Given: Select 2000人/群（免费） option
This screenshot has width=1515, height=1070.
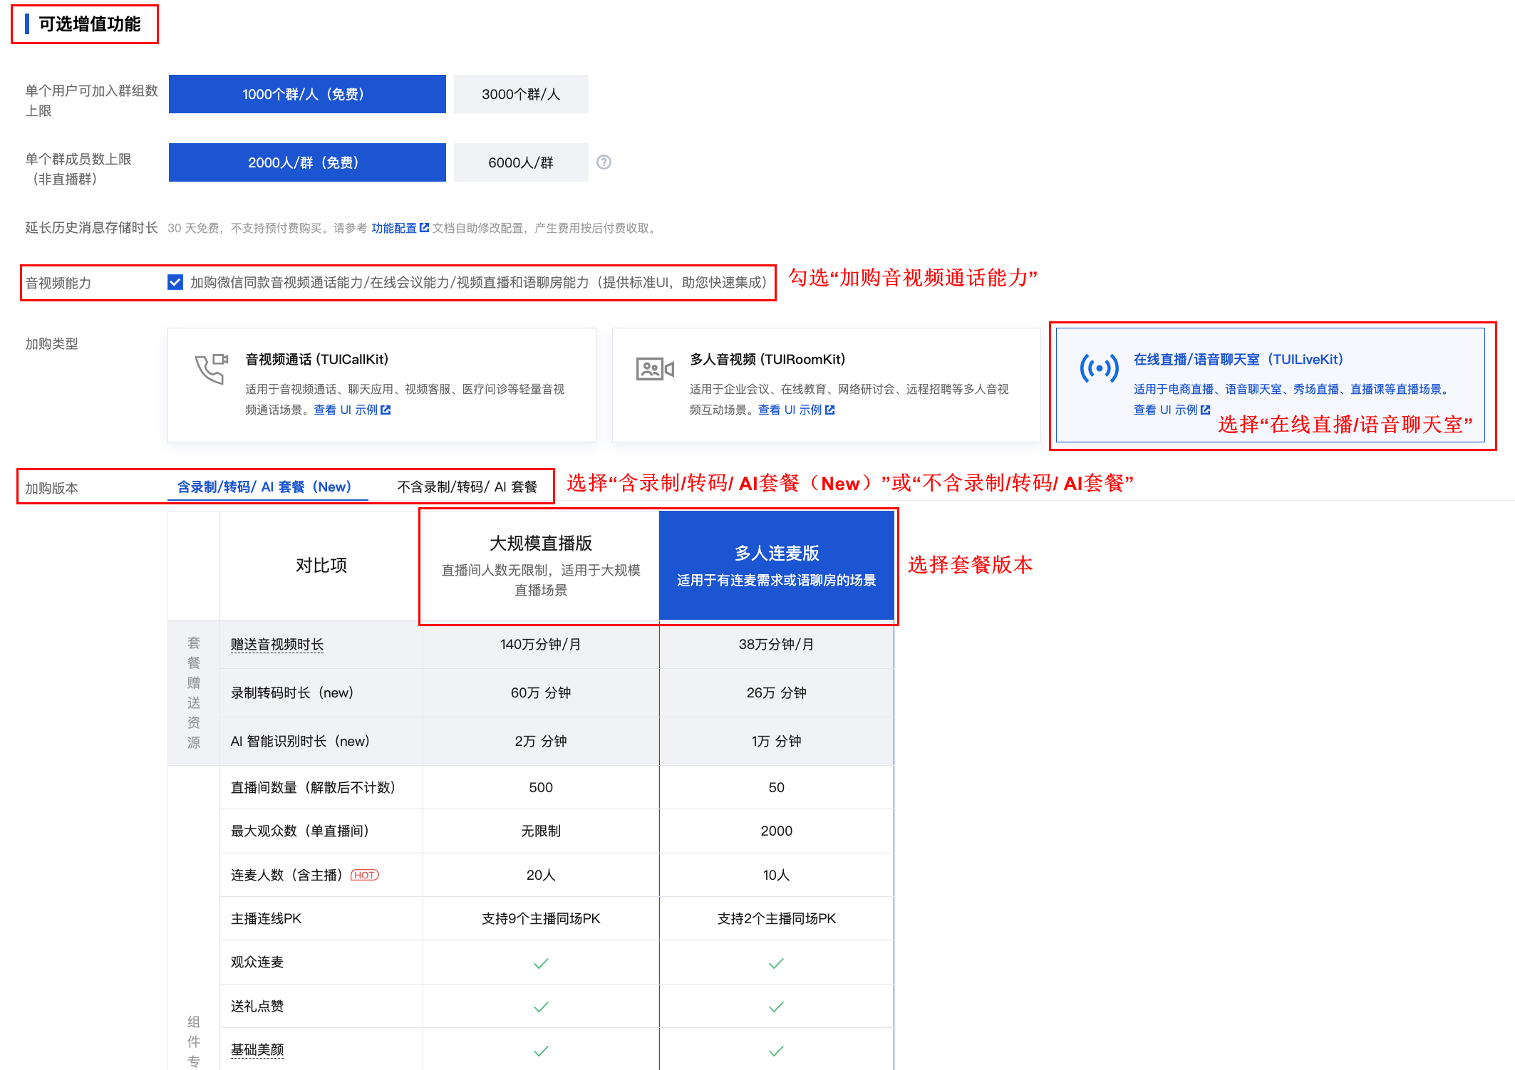Looking at the screenshot, I should pyautogui.click(x=307, y=162).
